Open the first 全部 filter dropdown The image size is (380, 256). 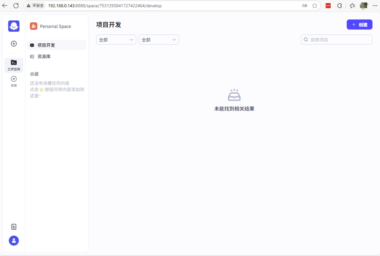(x=116, y=39)
